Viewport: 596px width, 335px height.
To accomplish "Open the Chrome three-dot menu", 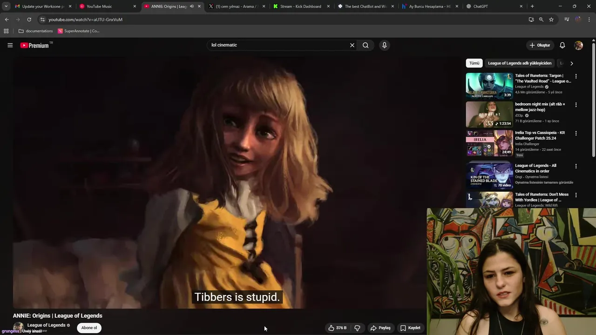I will pos(589,20).
